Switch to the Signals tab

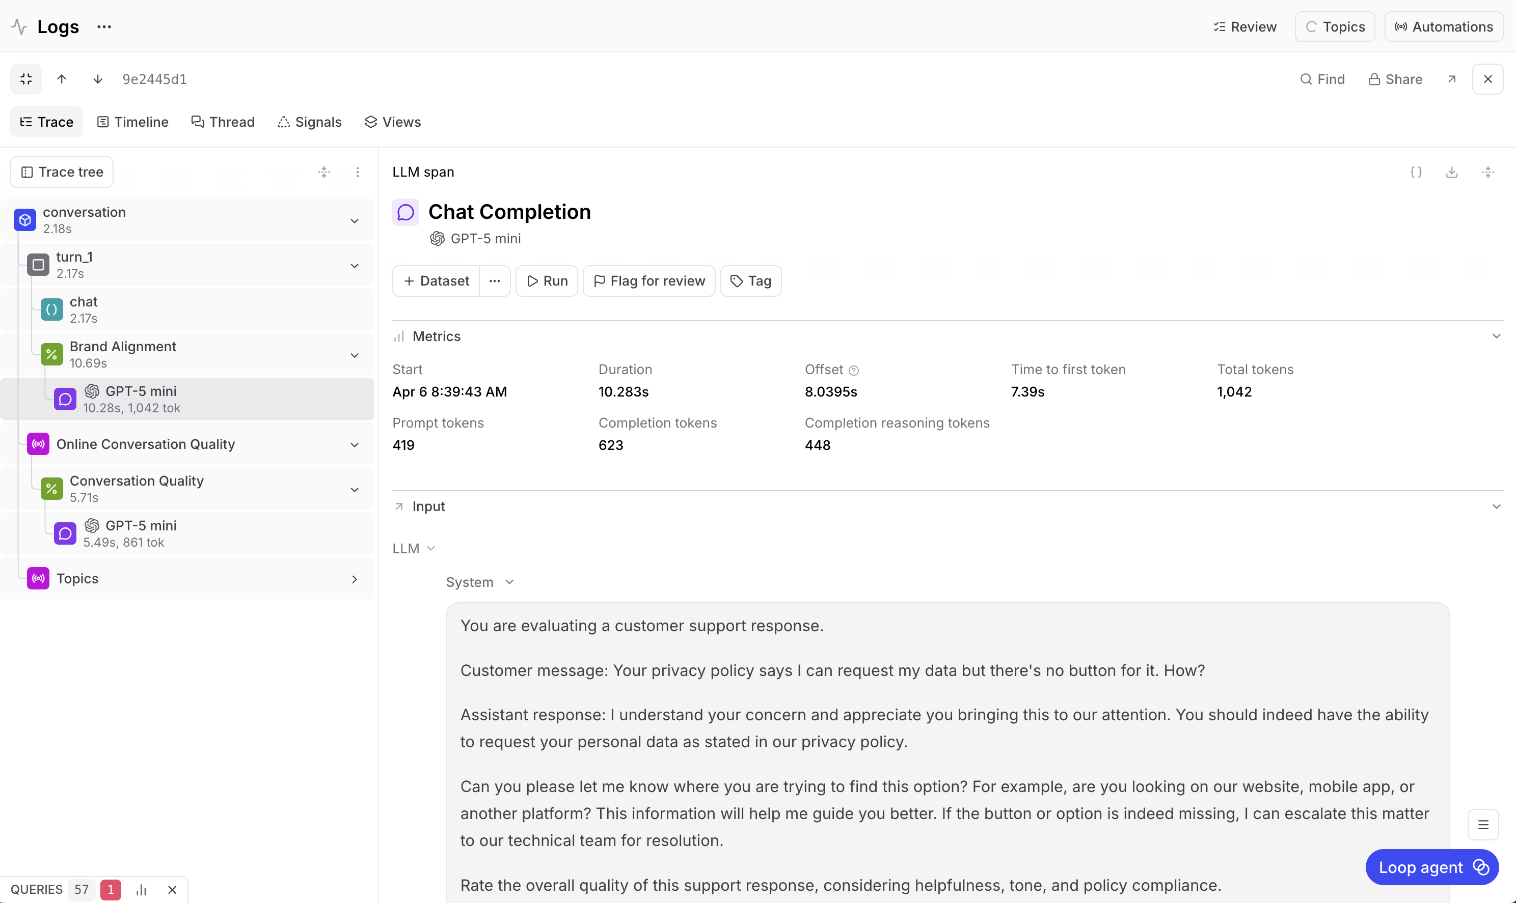(x=310, y=122)
